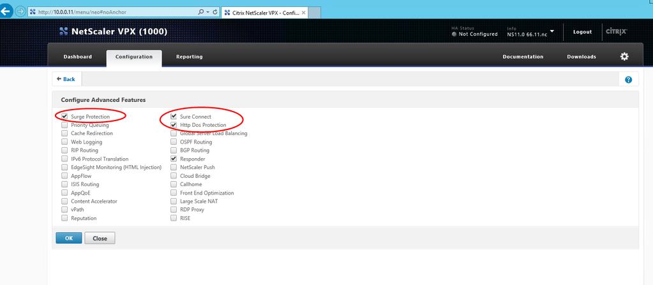This screenshot has height=285, width=653.
Task: Click the NetScaler logo icon in header
Action: click(x=64, y=32)
